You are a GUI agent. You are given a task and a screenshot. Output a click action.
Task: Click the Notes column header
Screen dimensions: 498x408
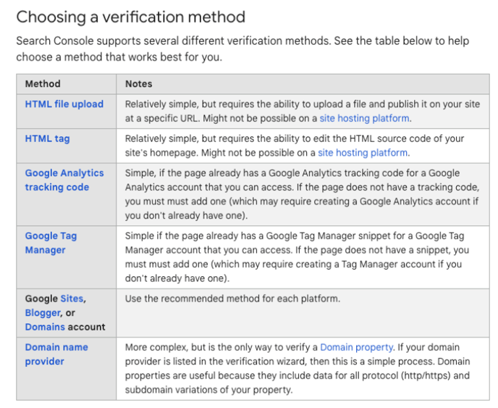tap(138, 84)
